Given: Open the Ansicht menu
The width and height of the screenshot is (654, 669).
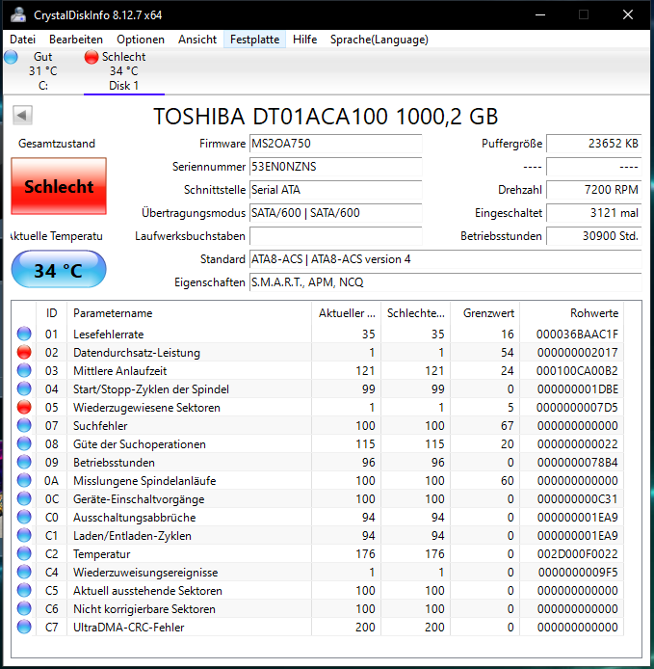Looking at the screenshot, I should pos(197,40).
